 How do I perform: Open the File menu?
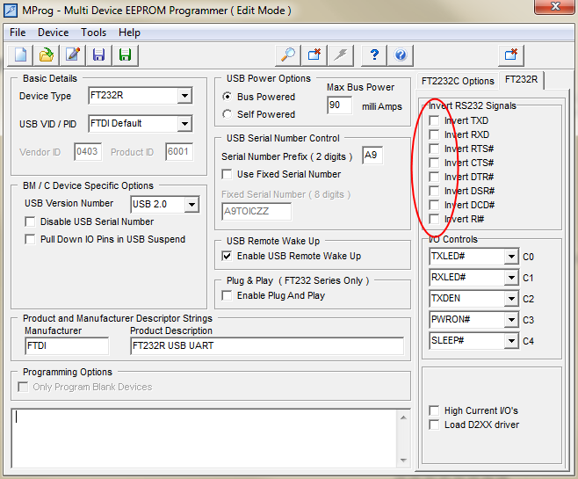[x=18, y=33]
